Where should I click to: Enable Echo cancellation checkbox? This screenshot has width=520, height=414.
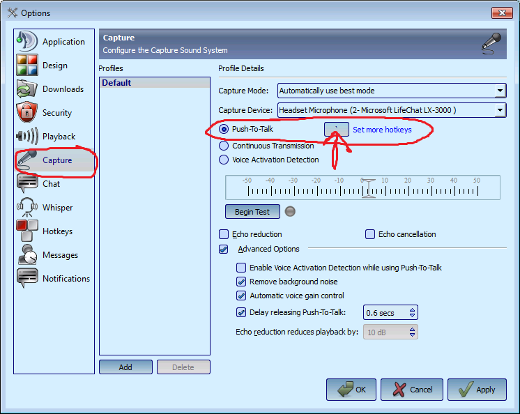[x=370, y=234]
